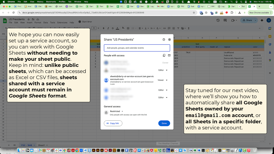Open the all sheets list icon

pos(15,145)
